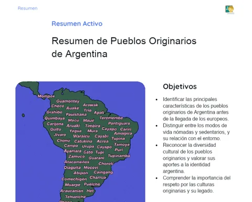The height and width of the screenshot is (202, 252).
Task: Select the small island in the map's ocean
Action: pos(23,115)
